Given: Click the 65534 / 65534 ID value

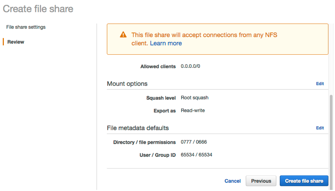Looking at the screenshot, I should pos(196,155).
